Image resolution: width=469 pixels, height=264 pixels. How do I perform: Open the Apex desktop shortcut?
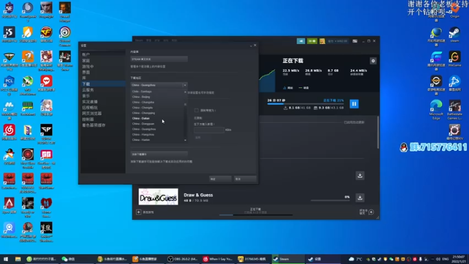9,205
